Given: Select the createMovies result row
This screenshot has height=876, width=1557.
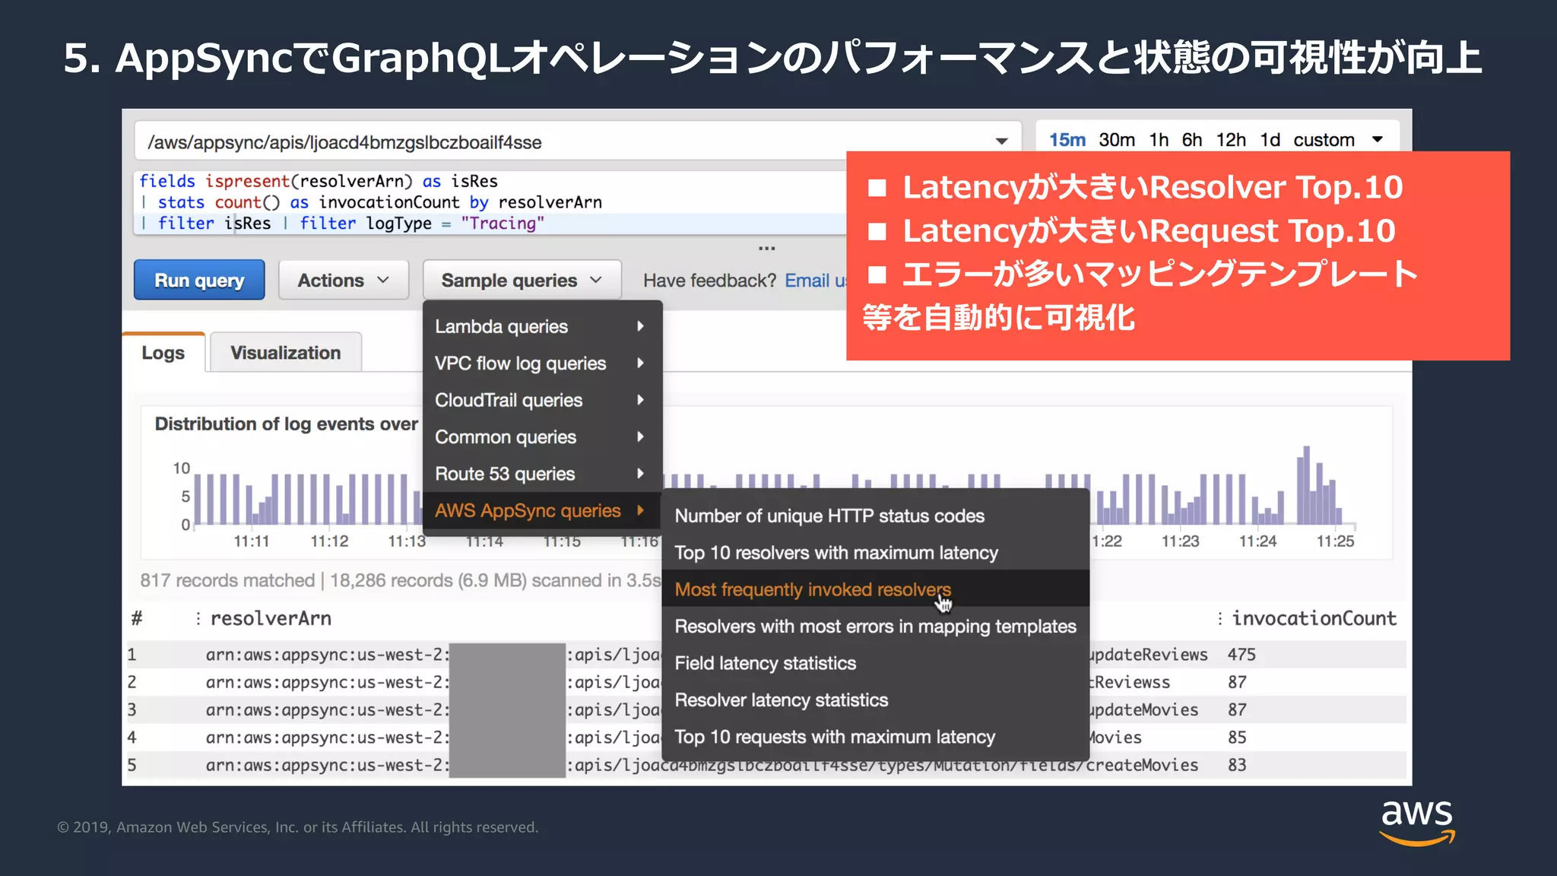Looking at the screenshot, I should point(766,765).
